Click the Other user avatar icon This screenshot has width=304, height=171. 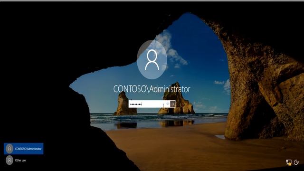coord(9,161)
